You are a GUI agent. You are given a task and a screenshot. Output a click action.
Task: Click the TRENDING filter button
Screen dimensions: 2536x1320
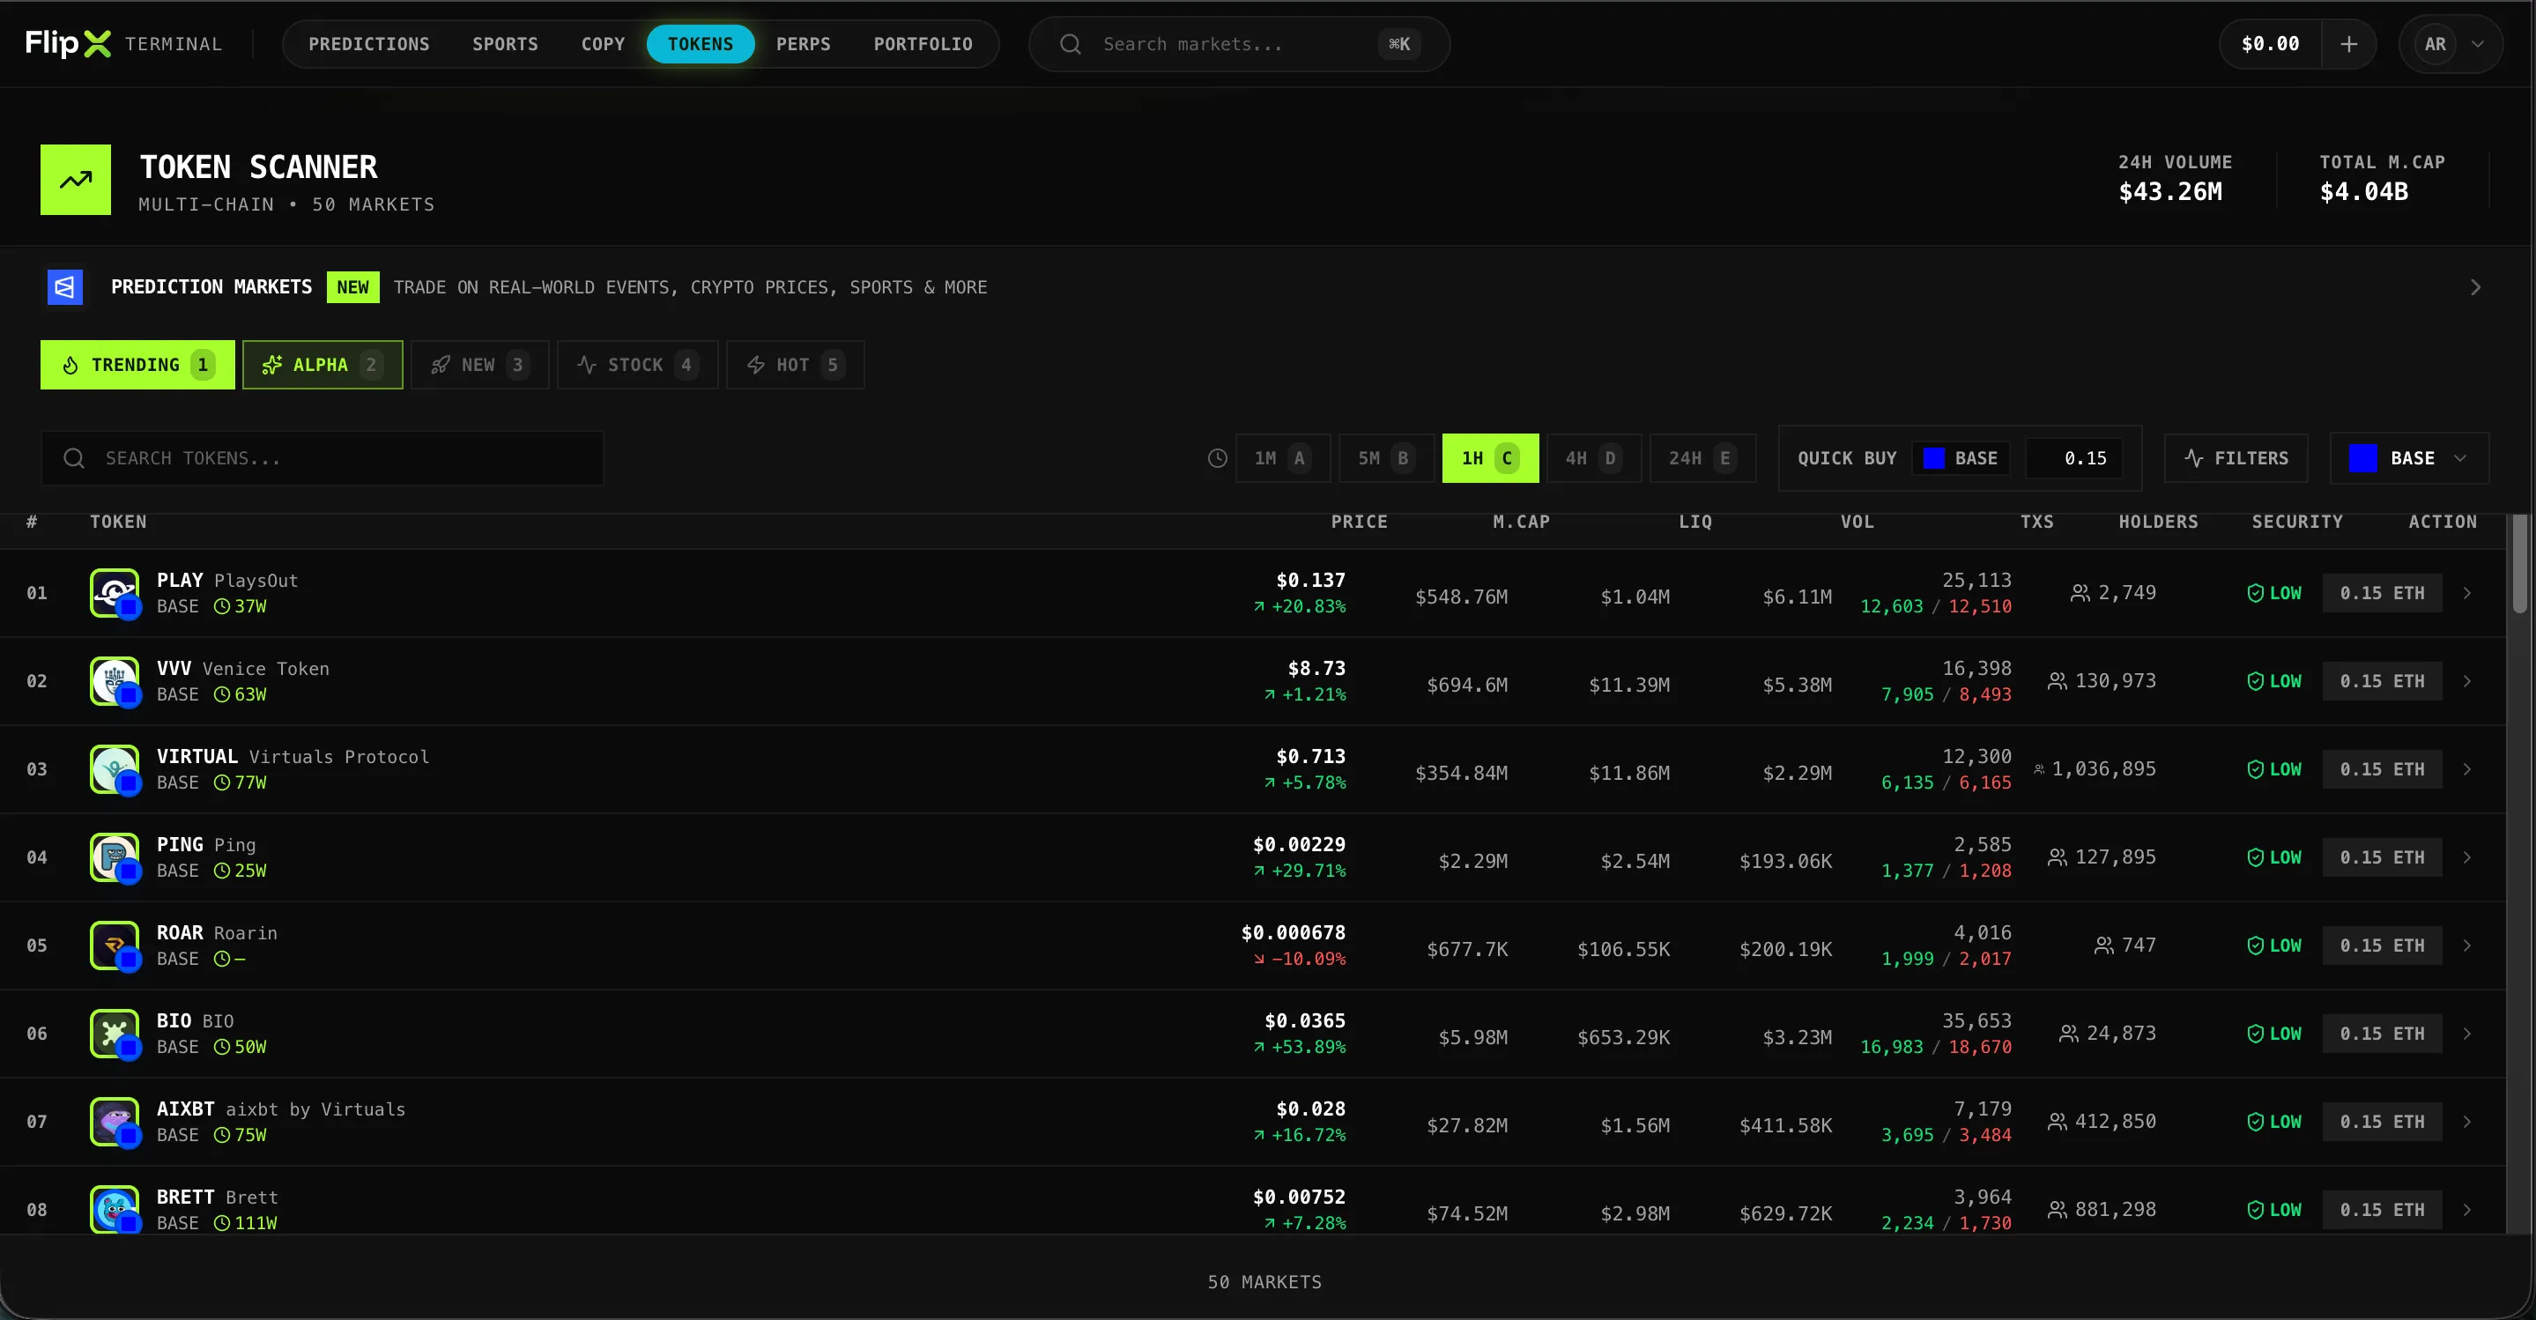point(137,364)
